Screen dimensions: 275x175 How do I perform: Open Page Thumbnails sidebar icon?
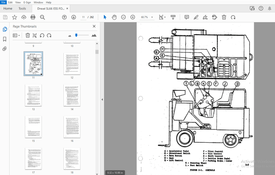pyautogui.click(x=5, y=29)
